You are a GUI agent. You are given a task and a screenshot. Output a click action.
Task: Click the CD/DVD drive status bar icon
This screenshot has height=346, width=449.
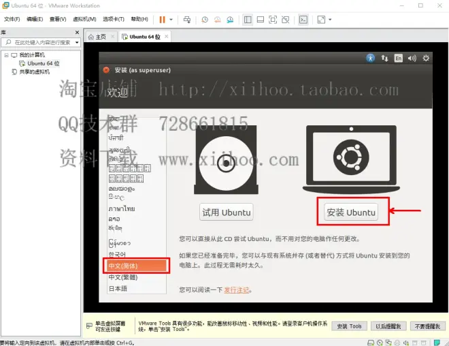point(380,343)
